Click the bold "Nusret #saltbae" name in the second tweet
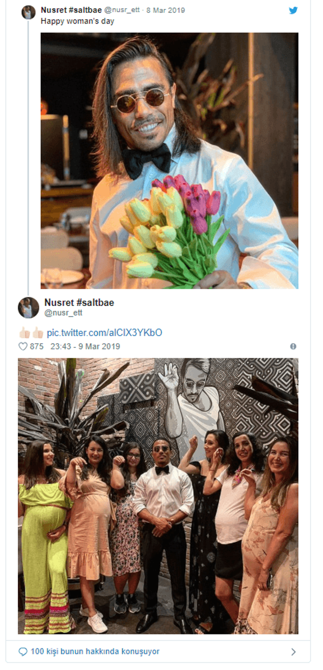This screenshot has height=670, width=323. pyautogui.click(x=79, y=302)
